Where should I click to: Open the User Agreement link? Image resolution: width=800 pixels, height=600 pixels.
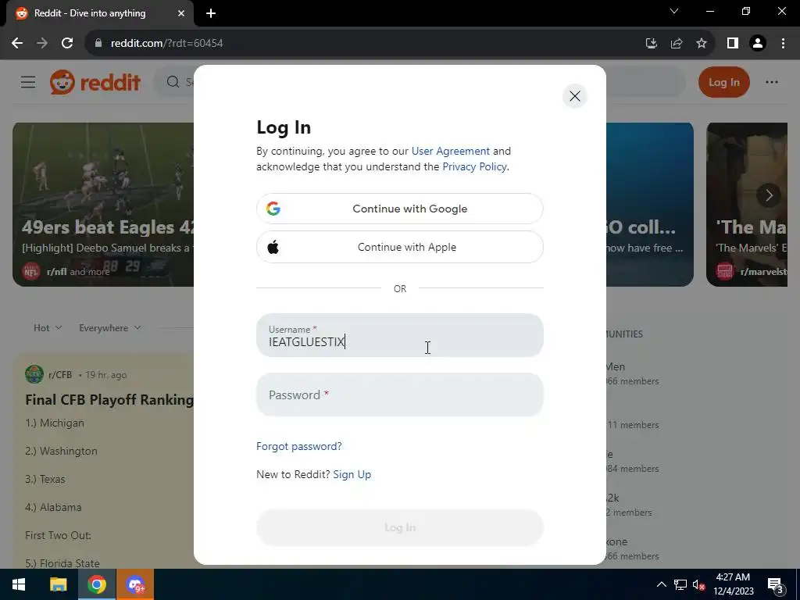pyautogui.click(x=451, y=151)
